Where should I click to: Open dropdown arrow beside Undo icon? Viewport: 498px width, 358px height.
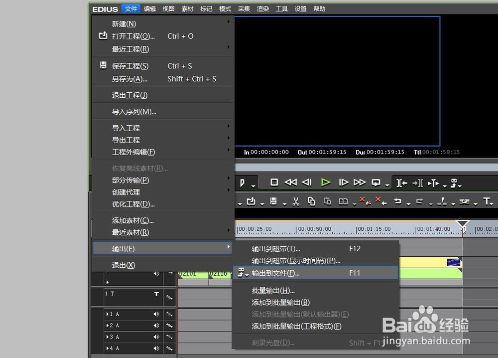[x=408, y=204]
